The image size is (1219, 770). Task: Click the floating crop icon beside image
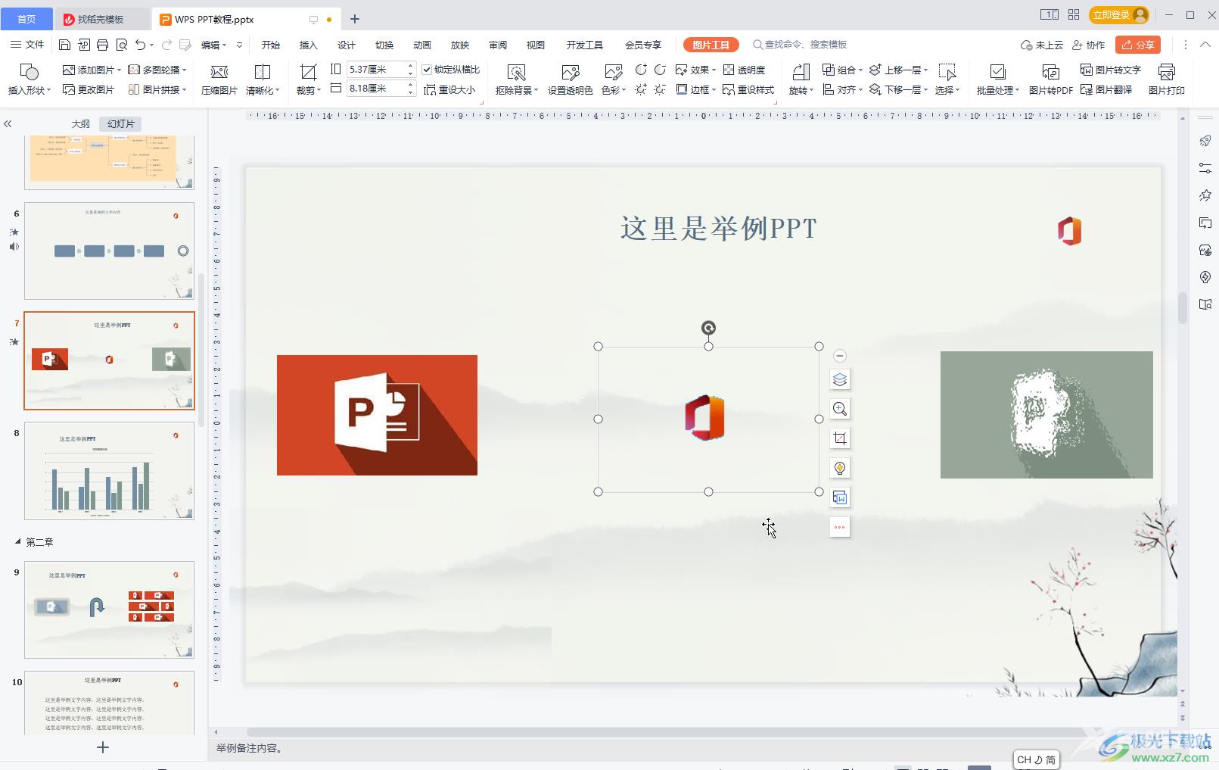click(839, 438)
